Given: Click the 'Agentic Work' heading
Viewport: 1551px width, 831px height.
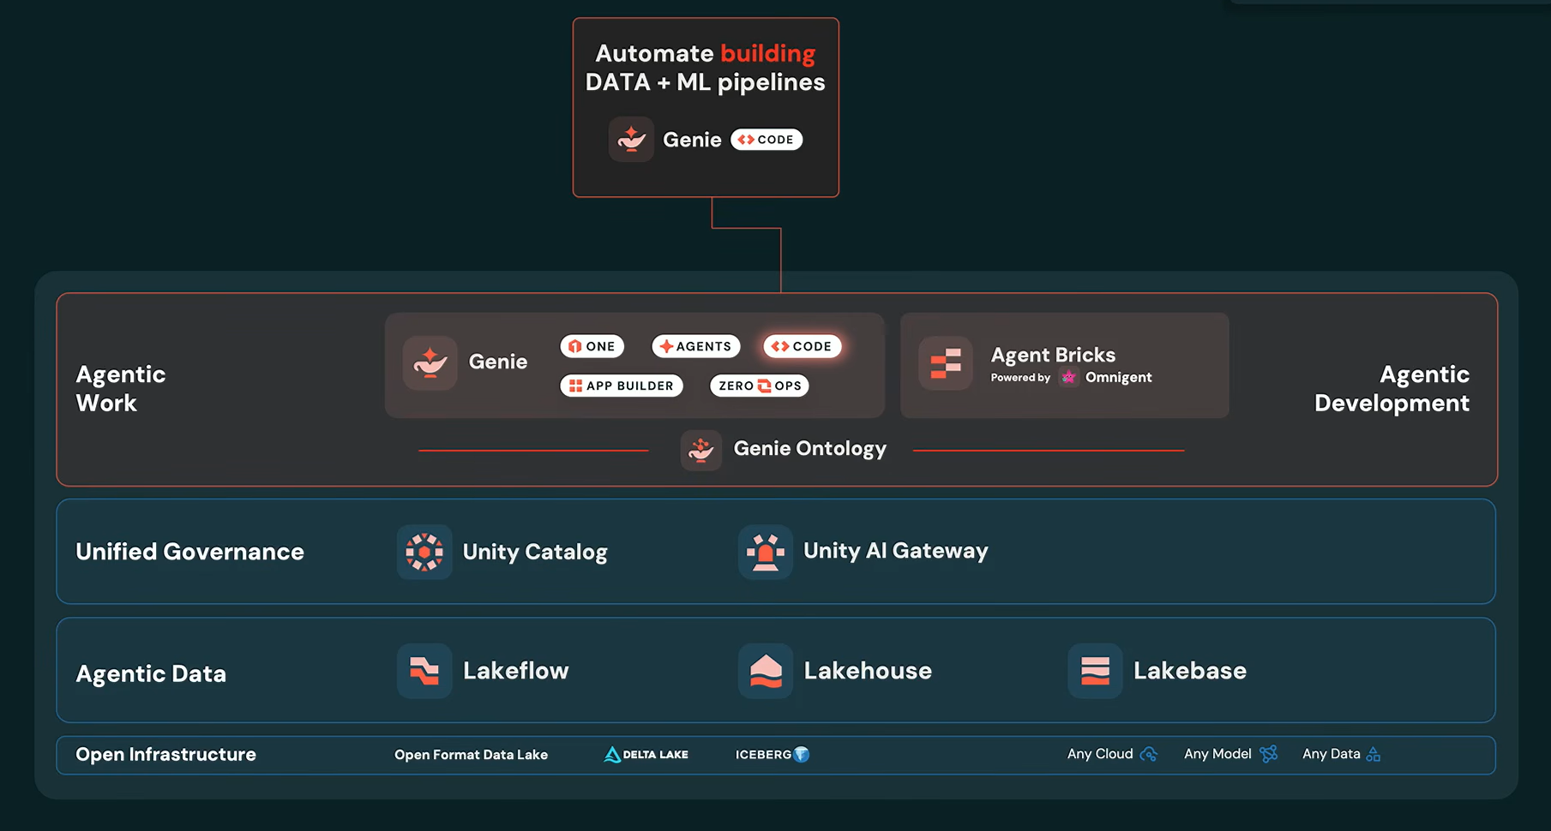Looking at the screenshot, I should (121, 389).
